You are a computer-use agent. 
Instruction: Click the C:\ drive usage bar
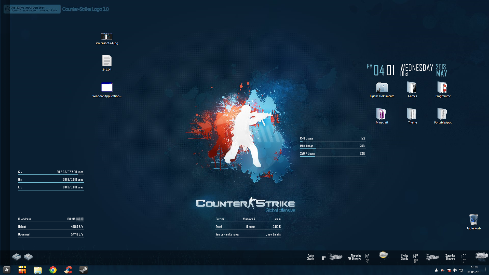tap(51, 174)
